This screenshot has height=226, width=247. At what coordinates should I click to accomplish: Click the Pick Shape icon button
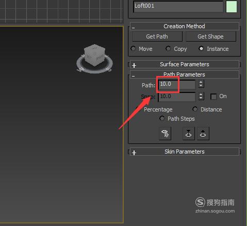[x=165, y=134]
